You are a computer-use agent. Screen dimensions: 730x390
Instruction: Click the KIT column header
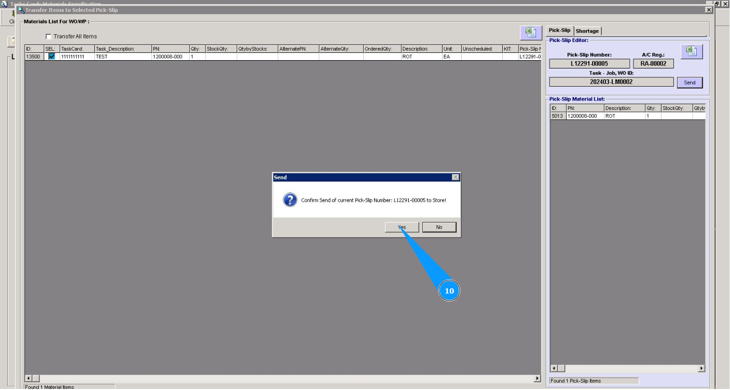510,49
